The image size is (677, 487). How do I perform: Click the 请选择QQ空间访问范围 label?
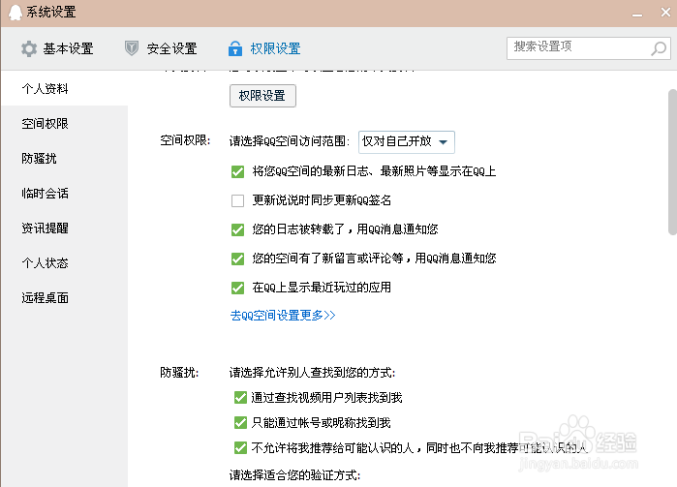coord(290,141)
